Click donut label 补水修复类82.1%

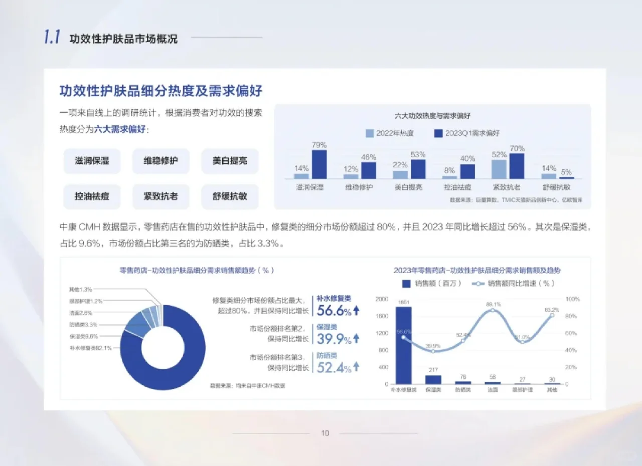(x=91, y=348)
